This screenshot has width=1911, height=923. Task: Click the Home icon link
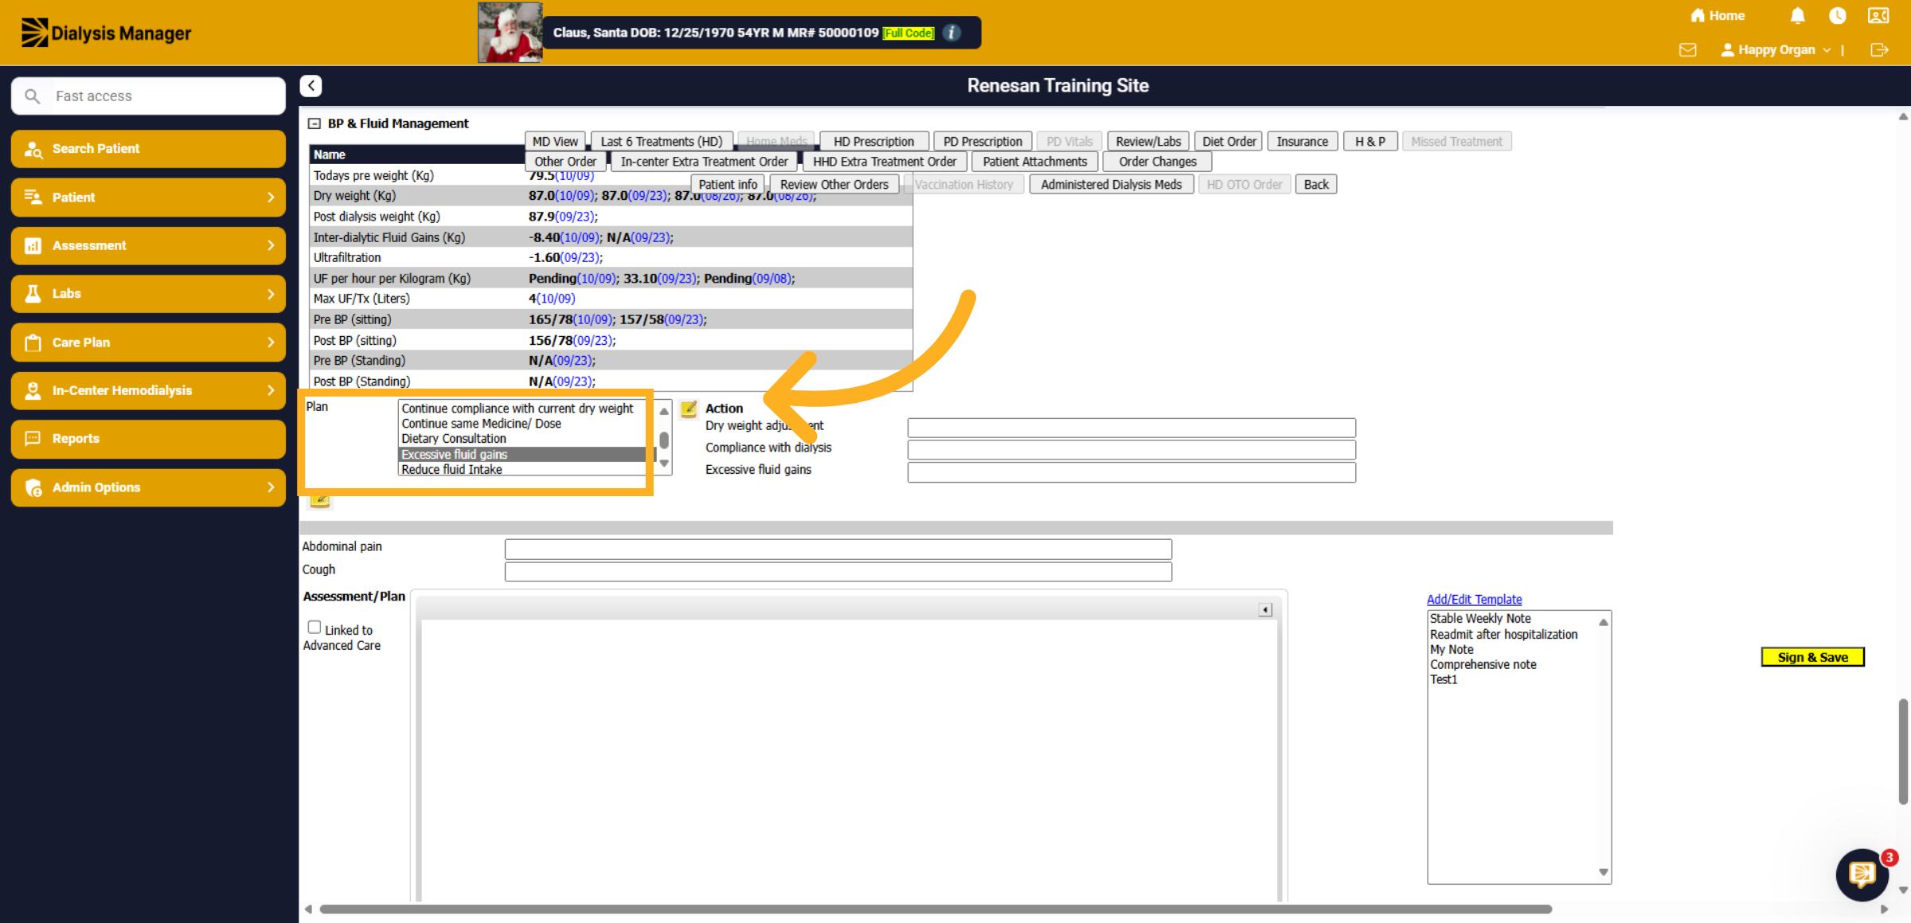tap(1717, 16)
